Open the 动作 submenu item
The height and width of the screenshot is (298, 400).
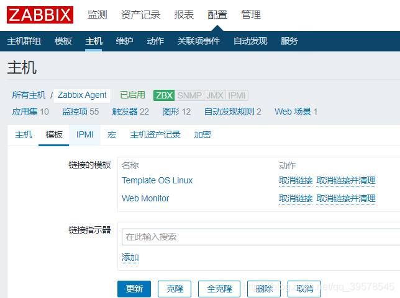click(155, 41)
